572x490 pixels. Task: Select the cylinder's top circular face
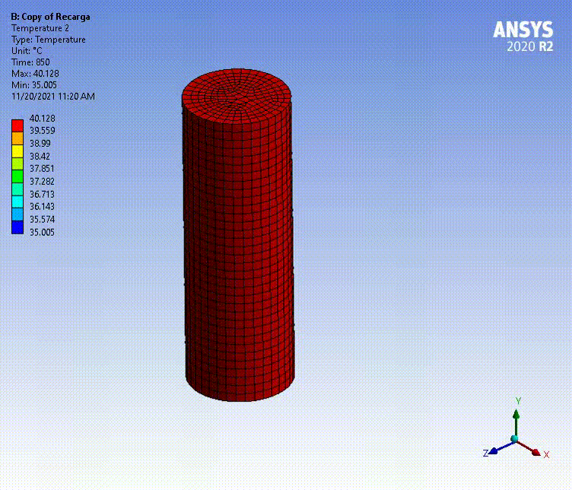click(x=237, y=96)
